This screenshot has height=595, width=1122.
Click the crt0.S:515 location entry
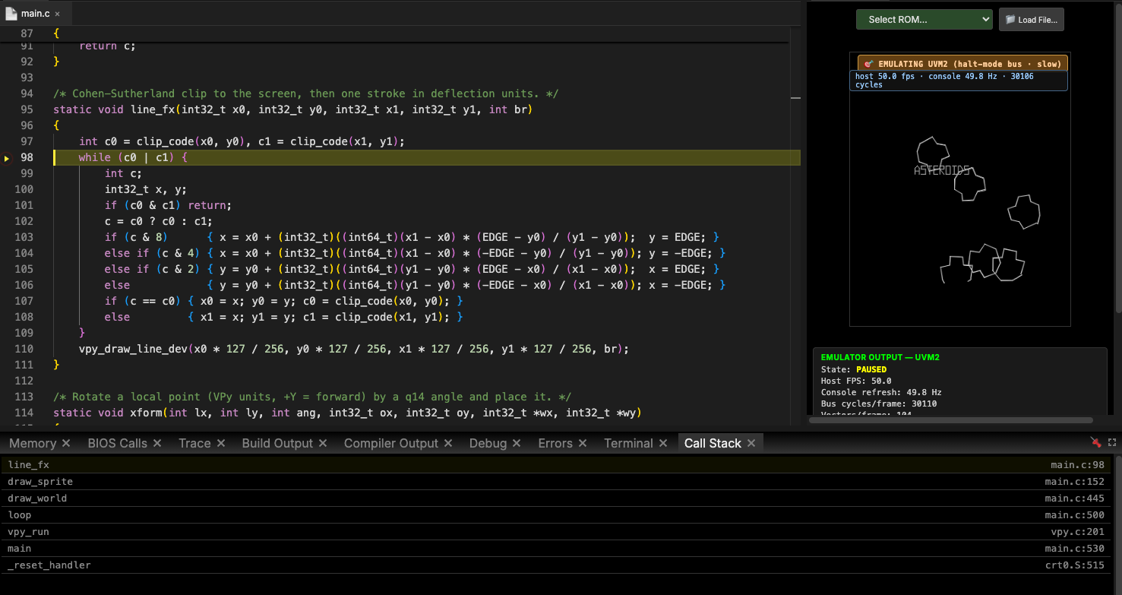[x=1075, y=565]
